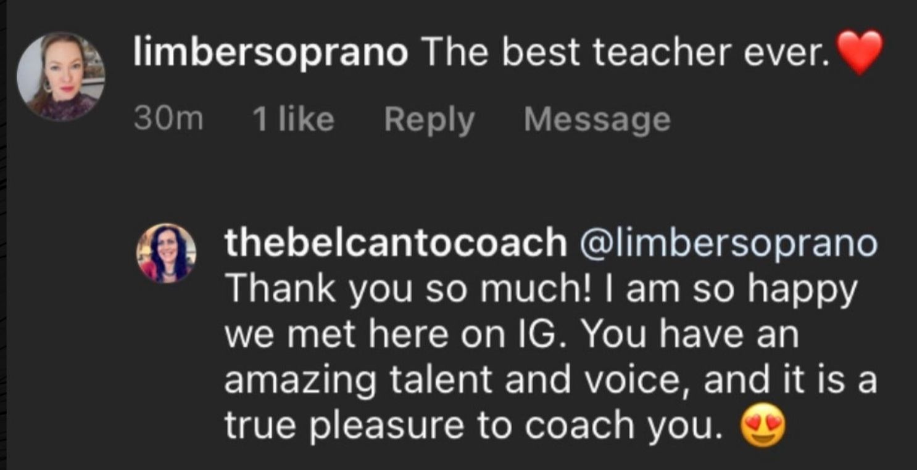Screen dimensions: 917x470
Task: View who liked via "1 like"
Action: 293,119
